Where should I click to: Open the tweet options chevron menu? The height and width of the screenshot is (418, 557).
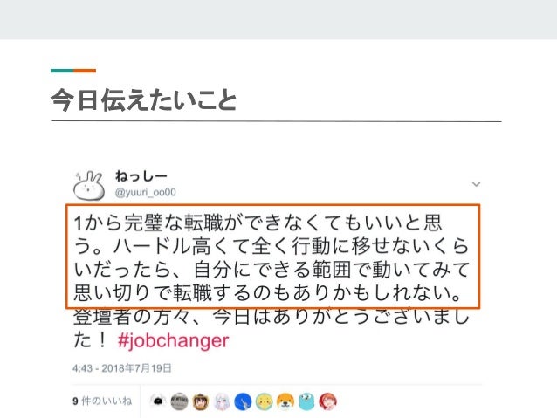(x=476, y=184)
